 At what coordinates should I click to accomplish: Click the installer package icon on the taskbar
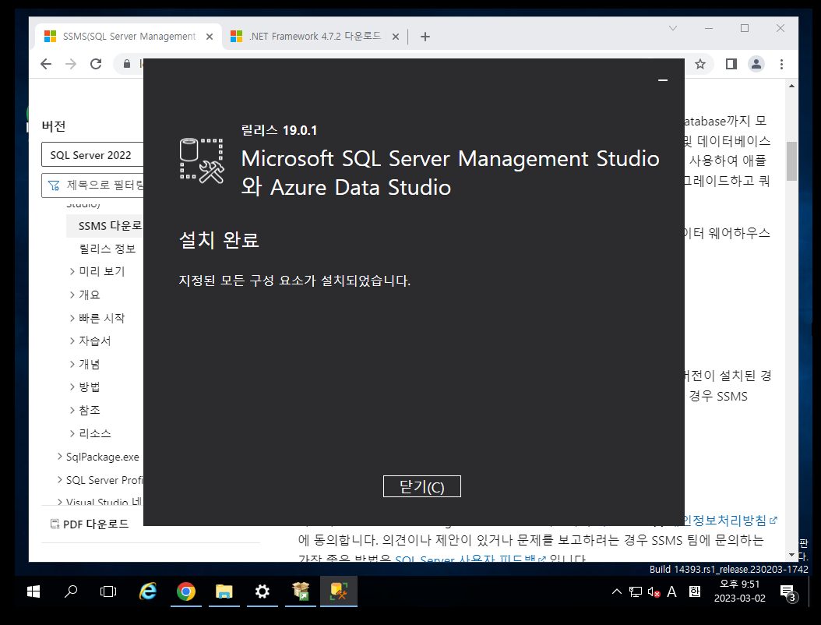point(301,591)
